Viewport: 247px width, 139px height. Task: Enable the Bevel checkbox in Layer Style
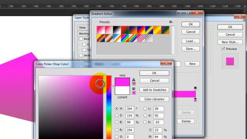[x=81, y=39]
